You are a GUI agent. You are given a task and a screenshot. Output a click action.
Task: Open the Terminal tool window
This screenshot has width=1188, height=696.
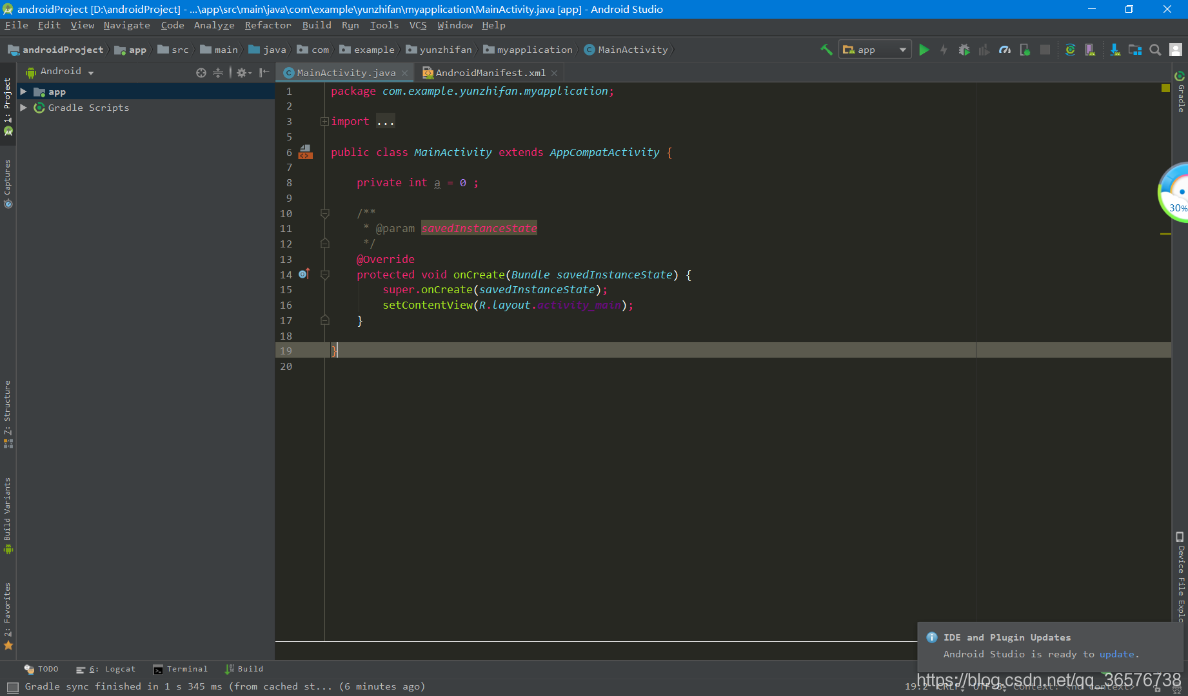coord(181,669)
